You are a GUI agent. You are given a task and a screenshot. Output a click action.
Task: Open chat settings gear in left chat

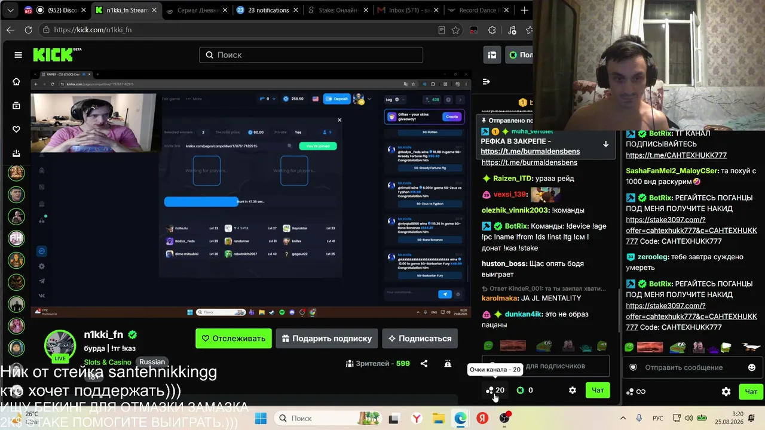[x=573, y=390]
